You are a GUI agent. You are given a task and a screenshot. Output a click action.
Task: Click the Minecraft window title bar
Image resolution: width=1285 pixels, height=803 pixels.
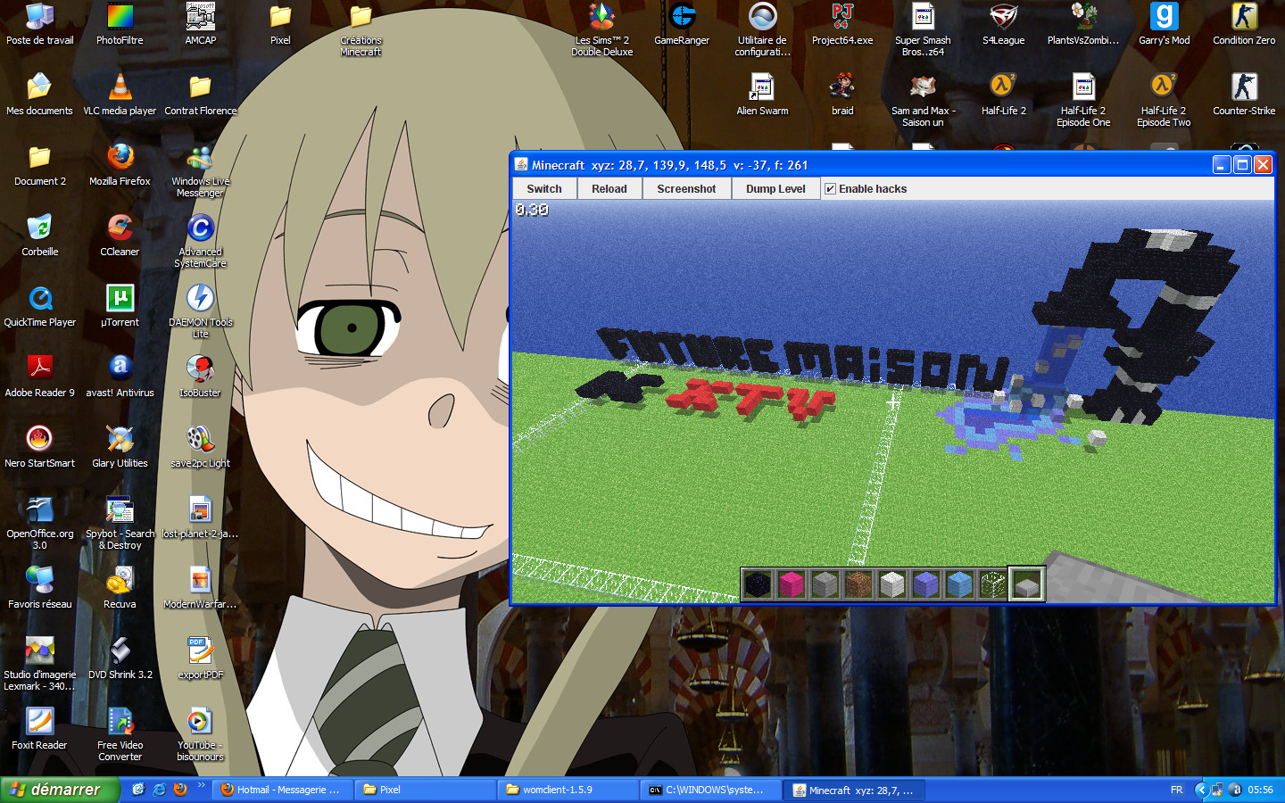(x=860, y=165)
